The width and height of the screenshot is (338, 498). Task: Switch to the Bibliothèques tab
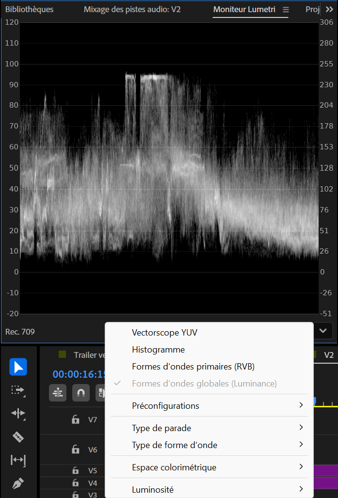[30, 10]
